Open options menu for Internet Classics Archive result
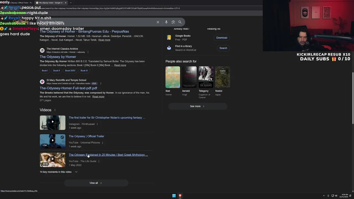Screen dimensions: 354x199 click(88, 52)
